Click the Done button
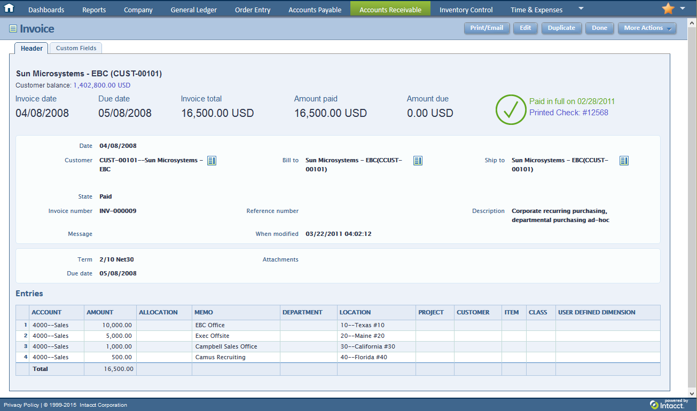The image size is (697, 411). coord(599,28)
